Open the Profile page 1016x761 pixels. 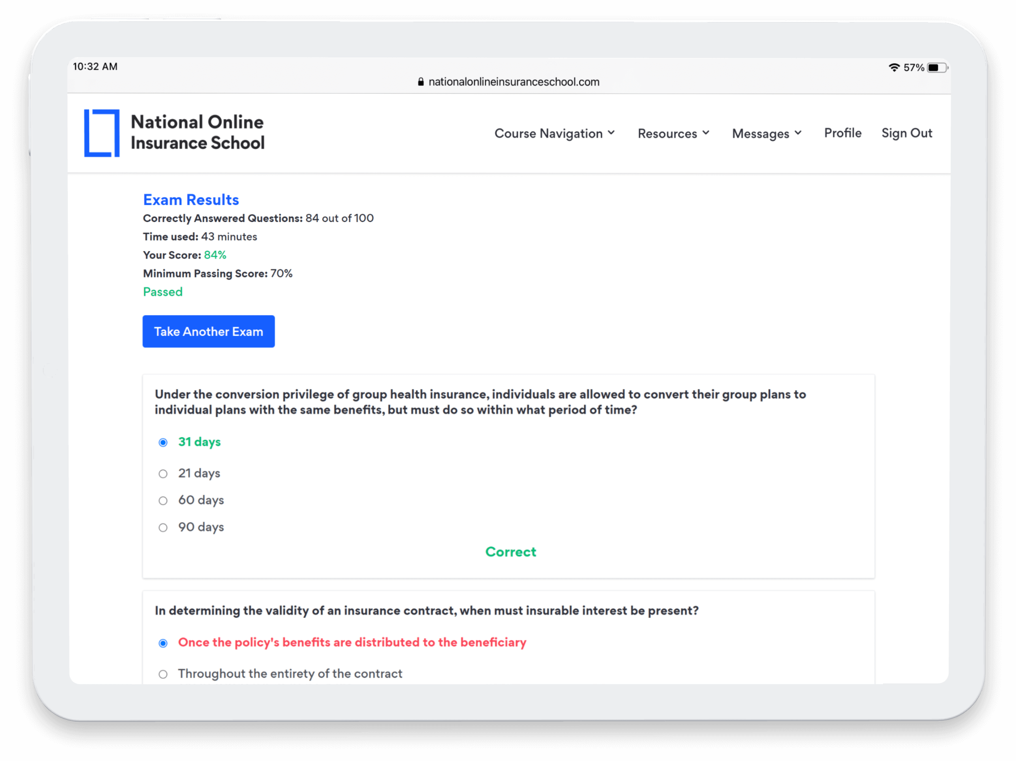tap(843, 133)
